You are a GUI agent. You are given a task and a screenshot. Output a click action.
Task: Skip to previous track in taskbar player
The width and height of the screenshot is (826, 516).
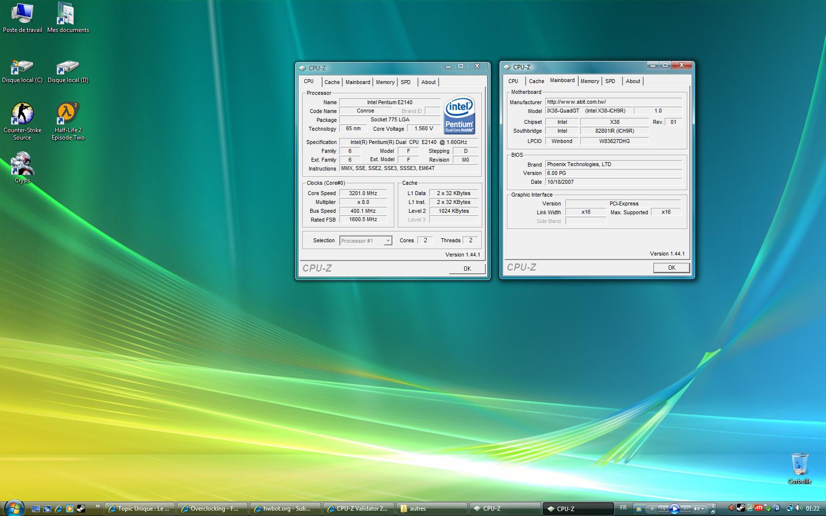tap(662, 509)
